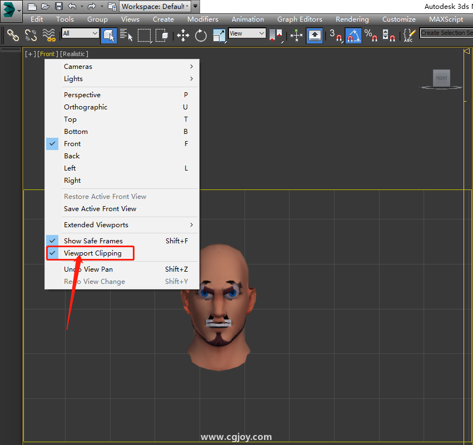Open the Group menu
The image size is (473, 445).
point(97,19)
